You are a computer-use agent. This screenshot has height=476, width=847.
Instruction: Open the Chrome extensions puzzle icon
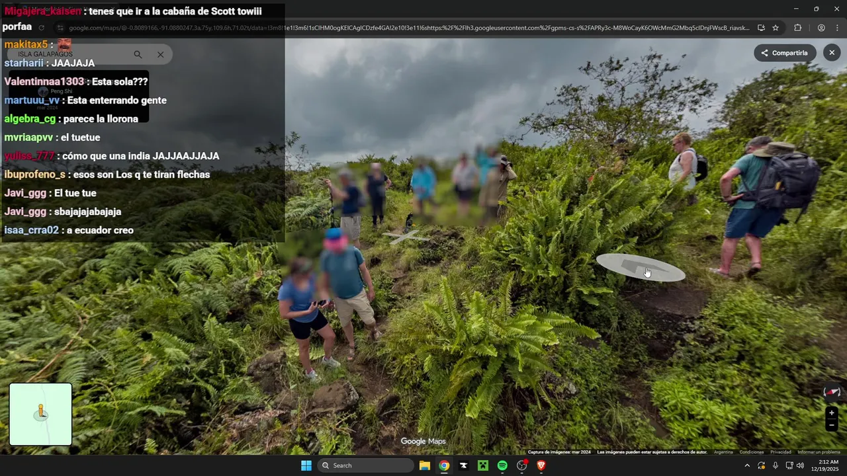tap(797, 28)
